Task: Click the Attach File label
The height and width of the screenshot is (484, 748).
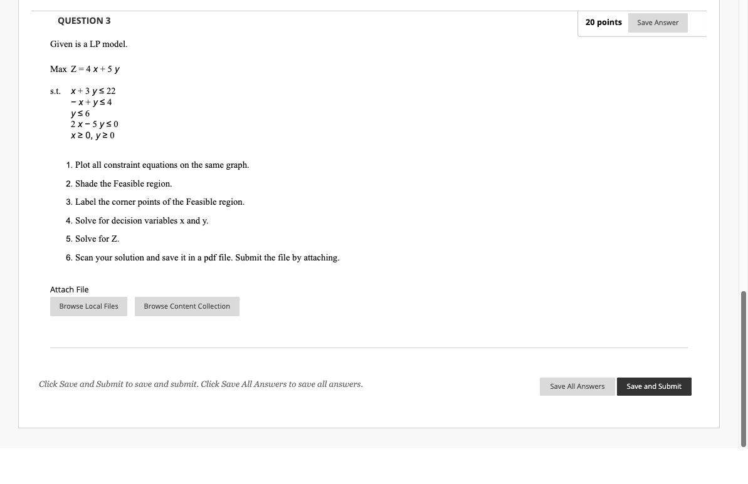Action: [x=69, y=290]
